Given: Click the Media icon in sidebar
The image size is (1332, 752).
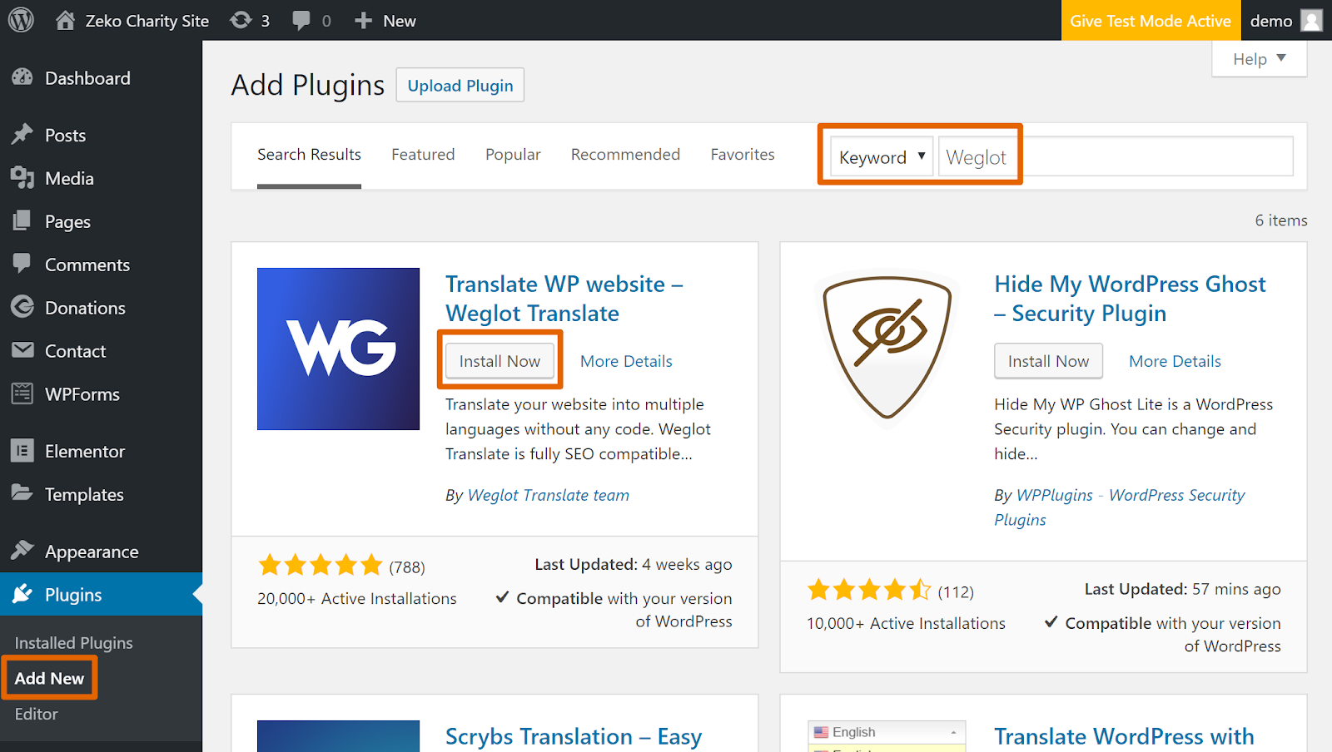Looking at the screenshot, I should [x=22, y=177].
